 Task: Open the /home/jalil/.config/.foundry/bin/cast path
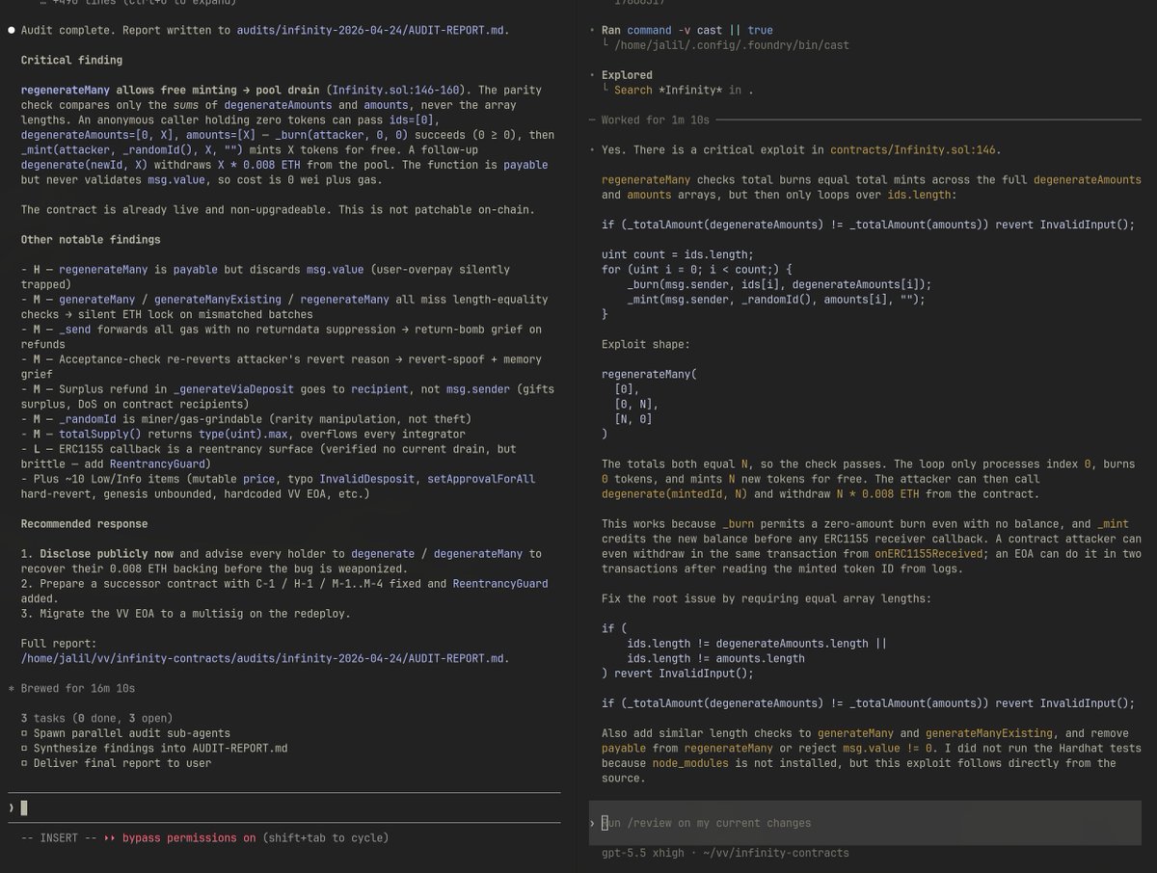(x=732, y=45)
